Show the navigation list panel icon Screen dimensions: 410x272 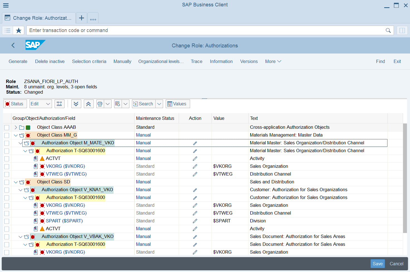coord(8,30)
